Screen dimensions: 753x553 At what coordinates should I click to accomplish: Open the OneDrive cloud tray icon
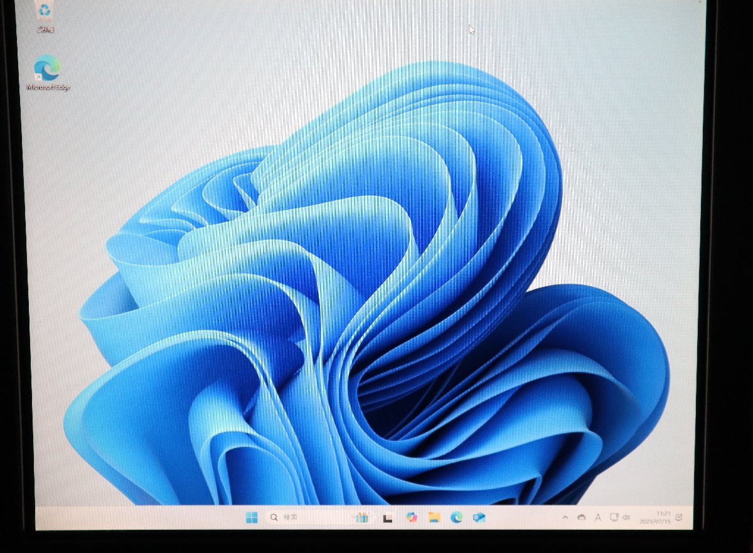click(x=581, y=517)
